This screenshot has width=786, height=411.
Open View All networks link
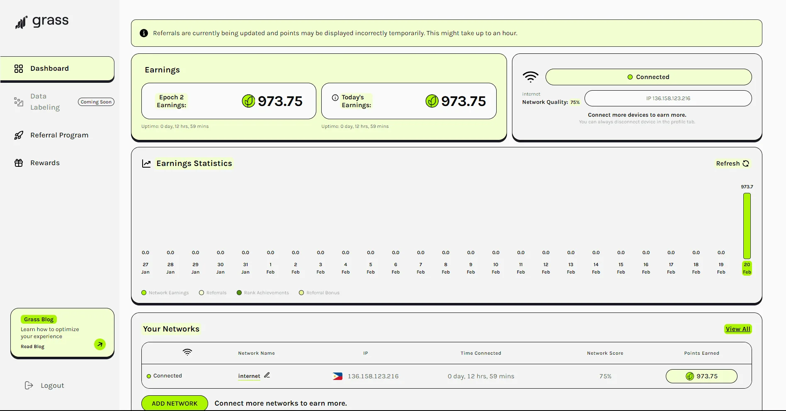(738, 329)
